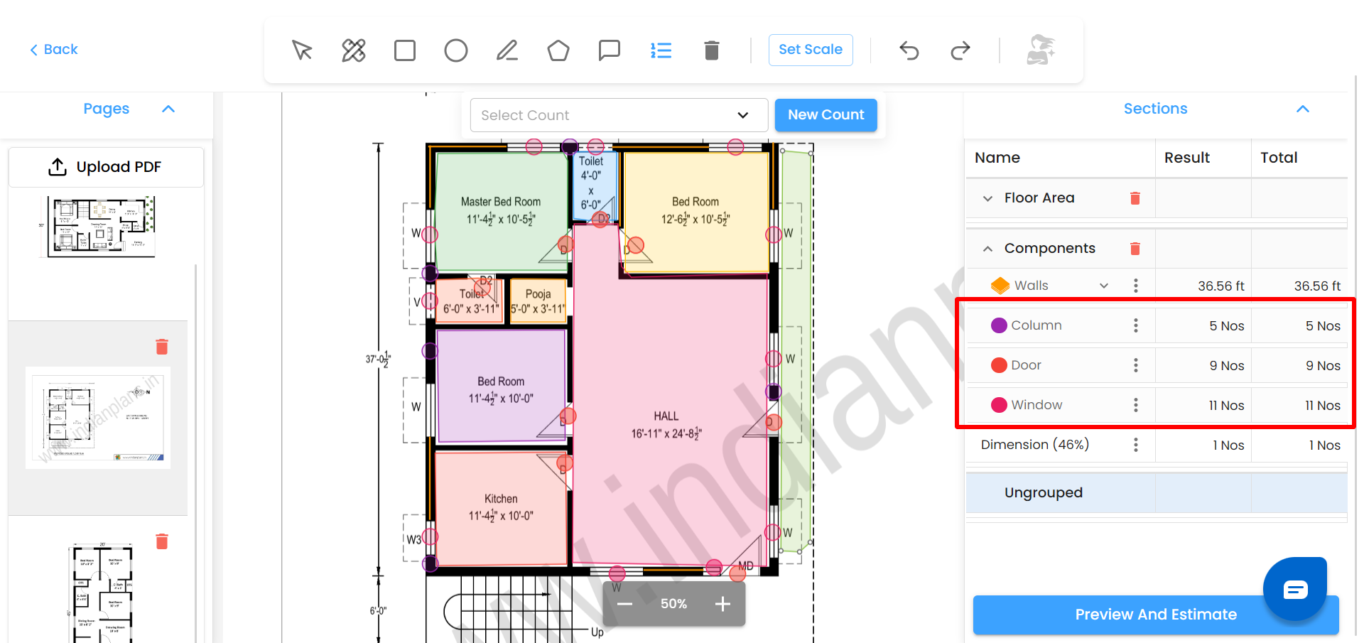Expand the Walls row dropdown
Image resolution: width=1364 pixels, height=643 pixels.
(x=1104, y=286)
